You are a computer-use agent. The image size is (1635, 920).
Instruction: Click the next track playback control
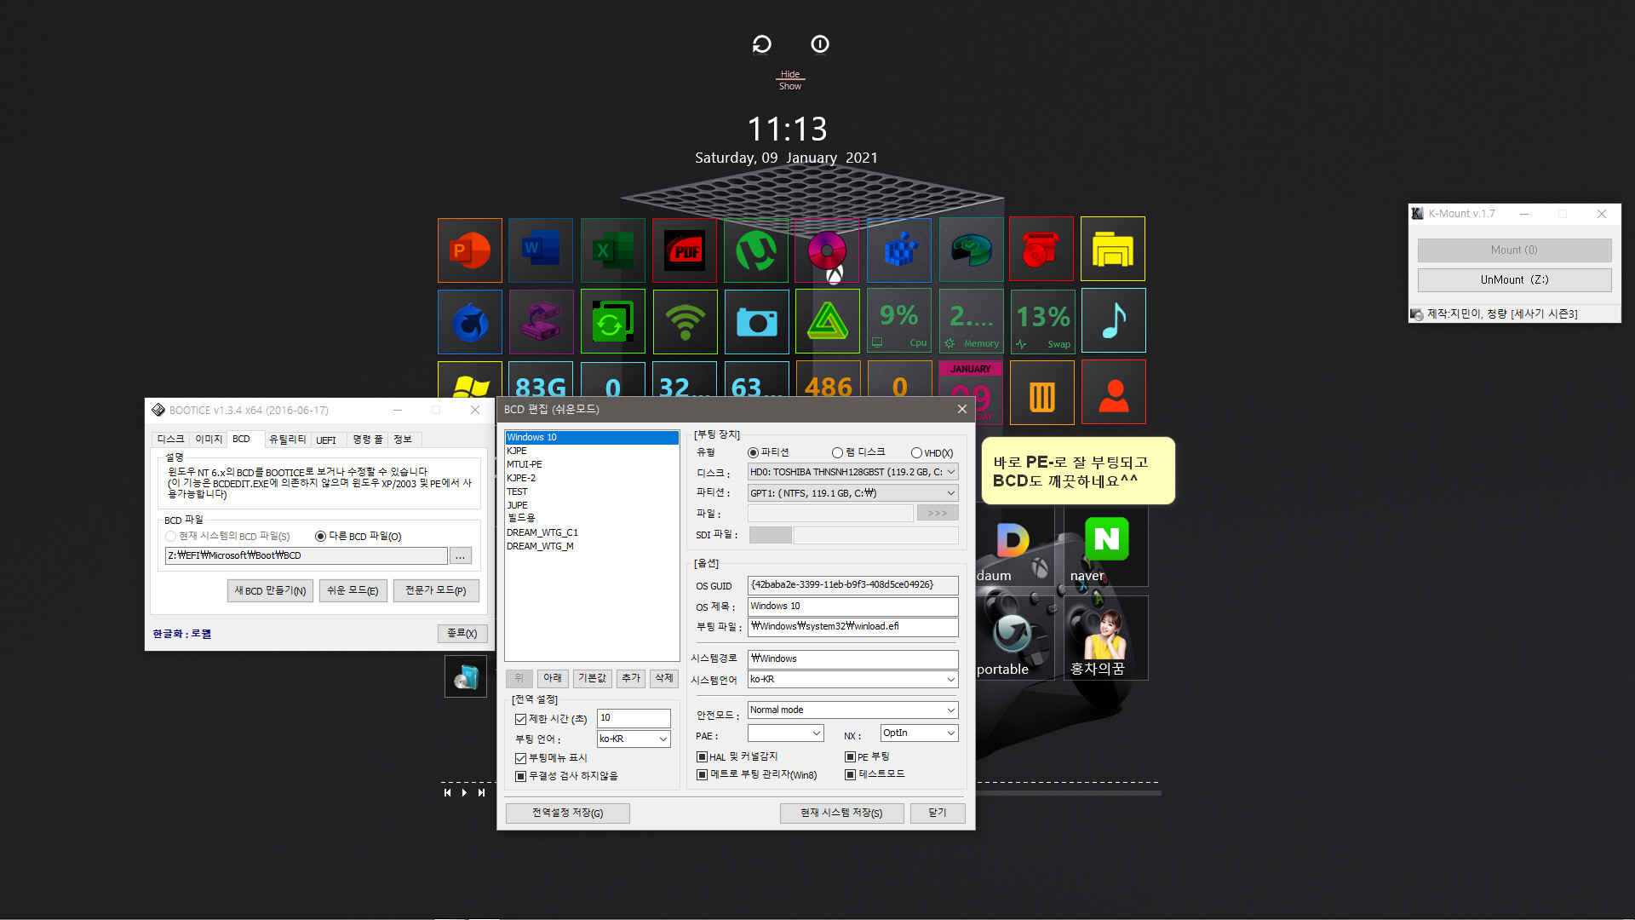[481, 792]
